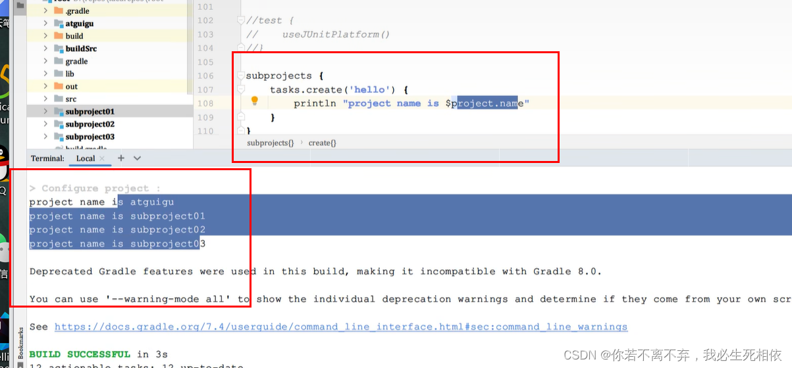Select atguigu in the project tree
792x368 pixels.
click(x=80, y=24)
